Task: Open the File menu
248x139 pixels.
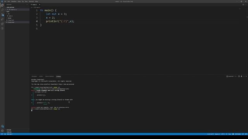Action: click(x=5, y=2)
